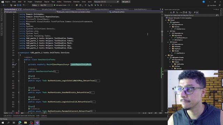Open the Console do Gerenciador de Pacotes tab

pos(24,116)
